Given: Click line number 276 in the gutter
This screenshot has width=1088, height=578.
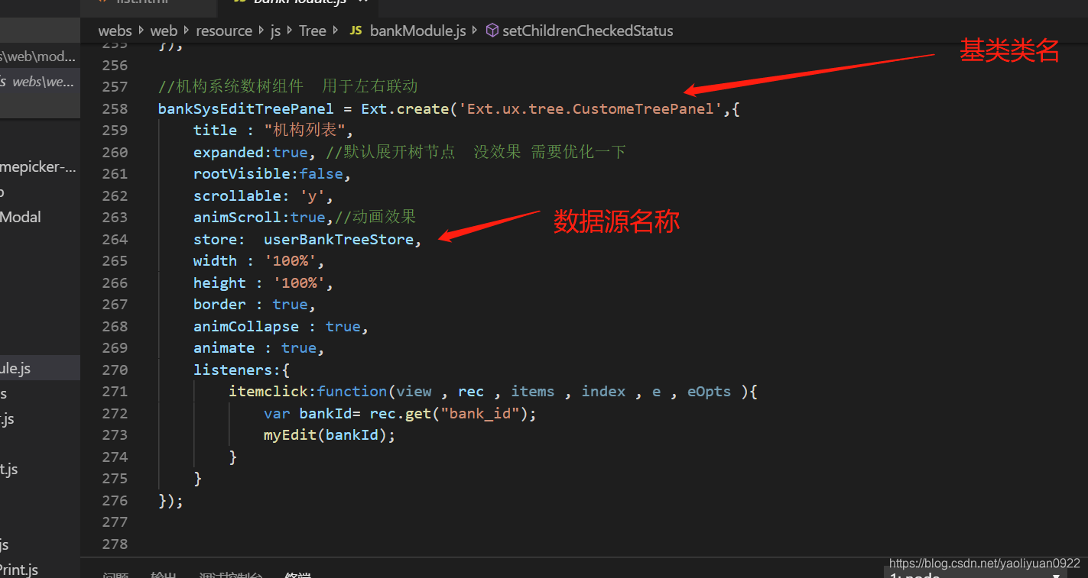Looking at the screenshot, I should pos(115,500).
